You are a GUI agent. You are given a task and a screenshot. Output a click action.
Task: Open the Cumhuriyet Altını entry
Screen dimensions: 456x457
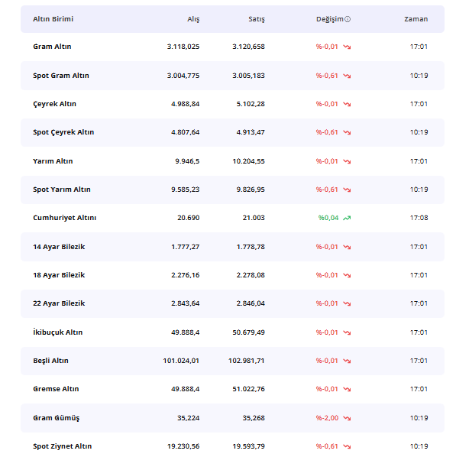click(65, 218)
